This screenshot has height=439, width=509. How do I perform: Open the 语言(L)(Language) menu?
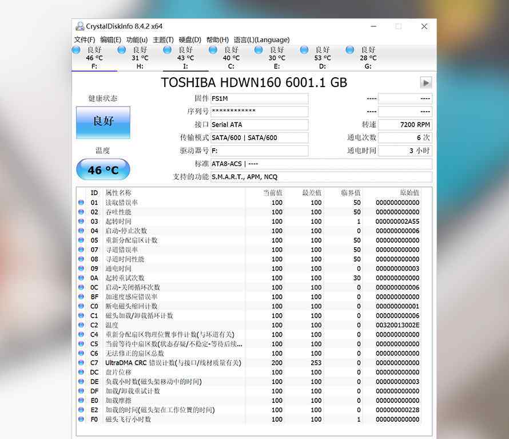261,39
